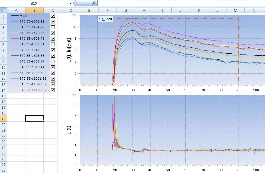The height and width of the screenshot is (173, 265).
Task: Select row 19 header
Action: point(3,119)
